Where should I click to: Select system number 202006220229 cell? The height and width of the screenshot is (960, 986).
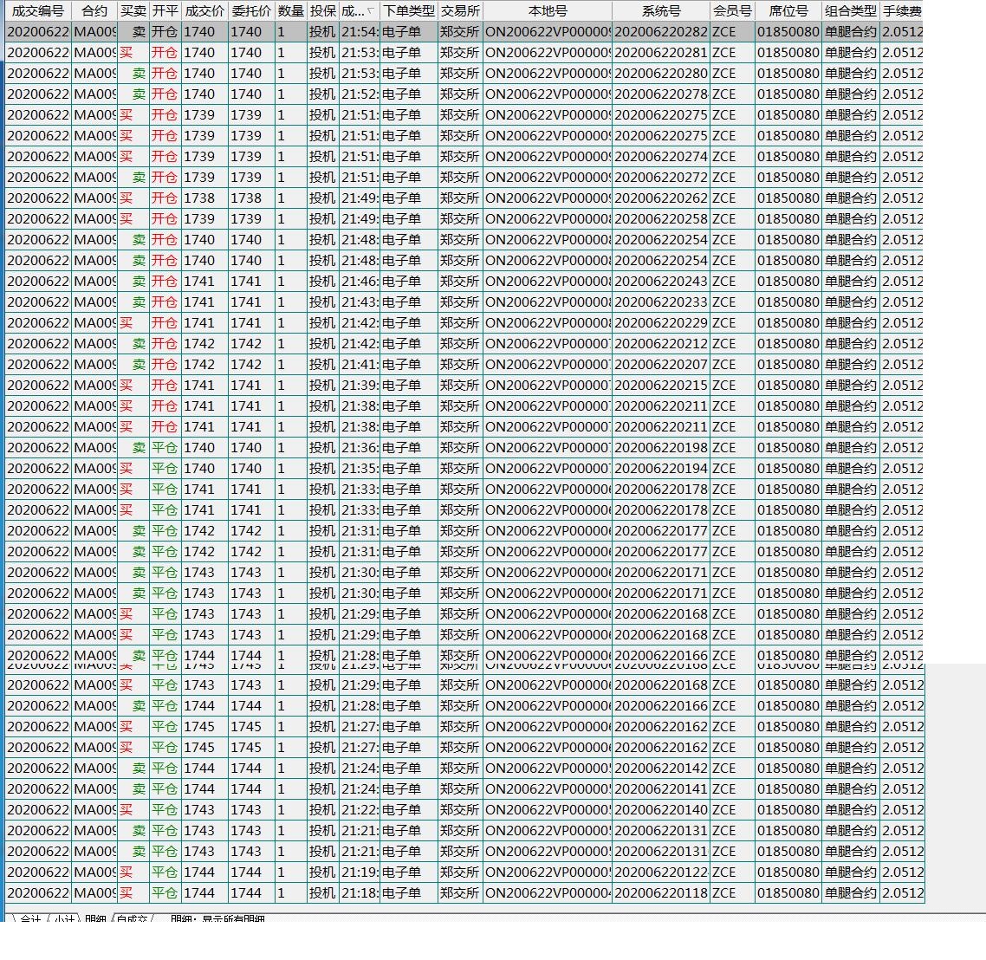[x=661, y=322]
